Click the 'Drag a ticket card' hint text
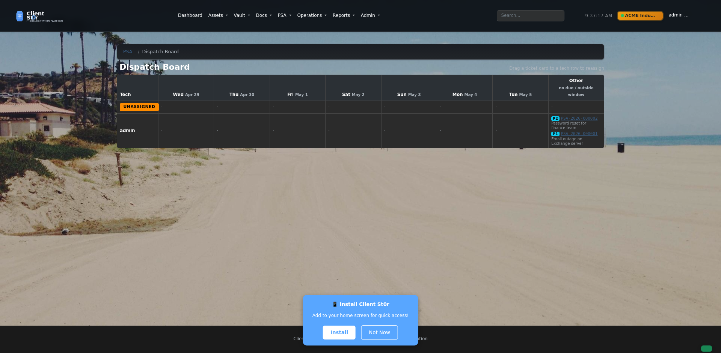This screenshot has width=721, height=353. coord(557,68)
